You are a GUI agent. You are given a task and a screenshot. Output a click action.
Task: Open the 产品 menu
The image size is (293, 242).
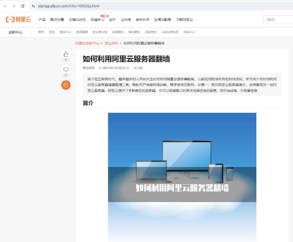point(42,20)
